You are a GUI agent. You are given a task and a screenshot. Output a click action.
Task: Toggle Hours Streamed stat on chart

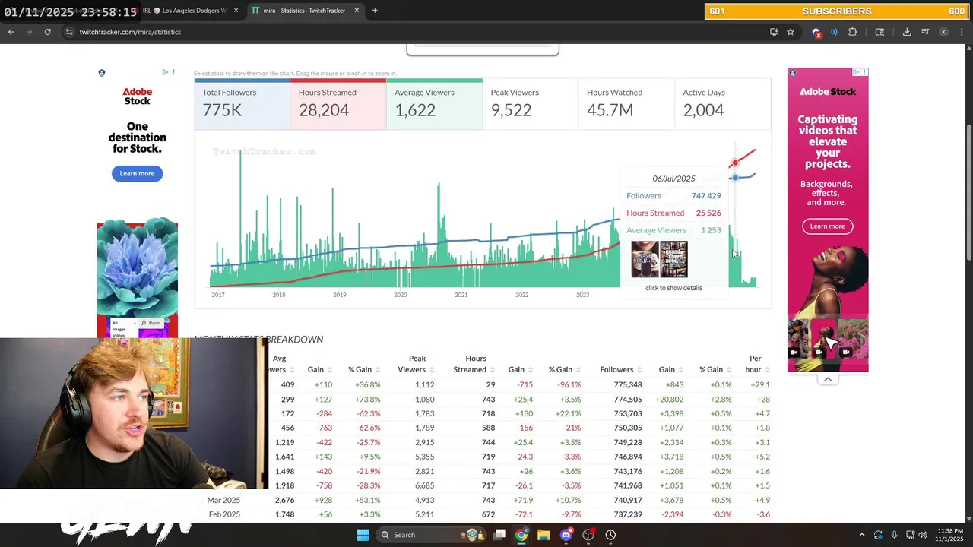[x=338, y=104]
